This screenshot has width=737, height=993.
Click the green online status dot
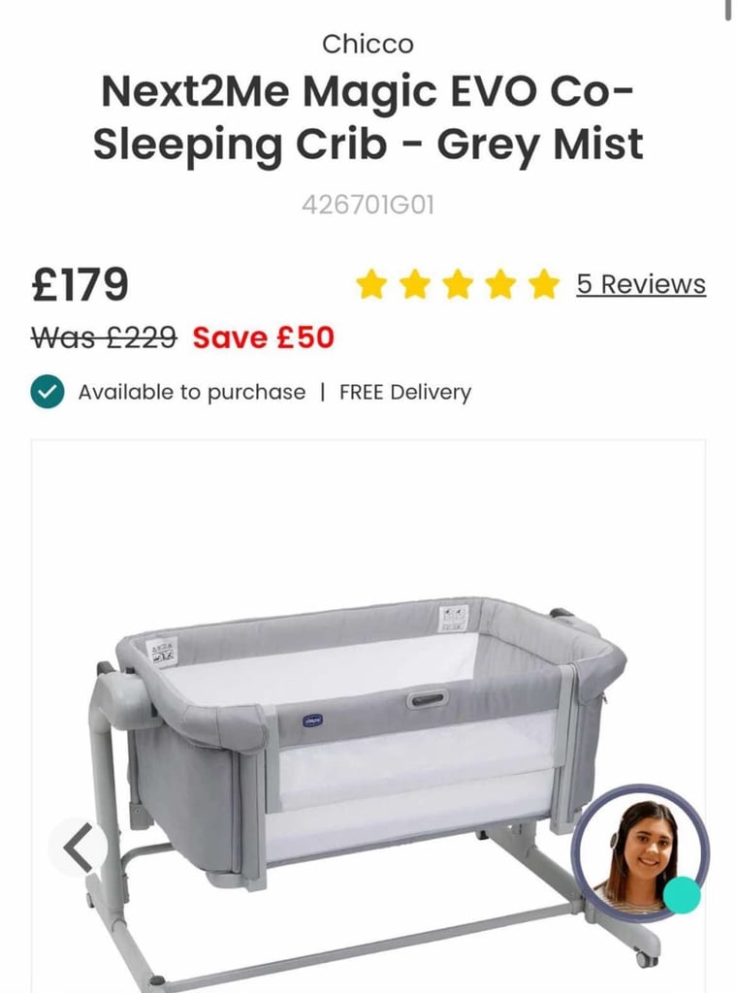(682, 895)
